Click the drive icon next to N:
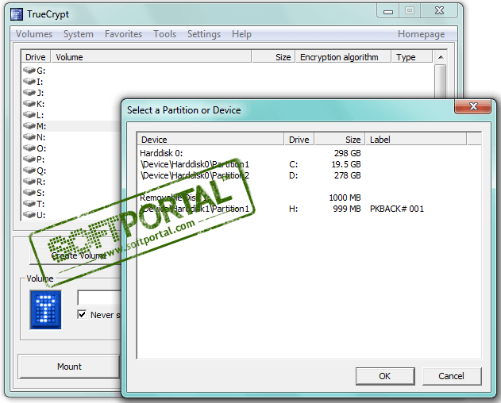 click(x=29, y=137)
